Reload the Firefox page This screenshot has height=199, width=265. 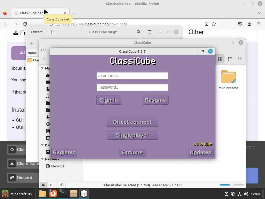click(x=25, y=24)
